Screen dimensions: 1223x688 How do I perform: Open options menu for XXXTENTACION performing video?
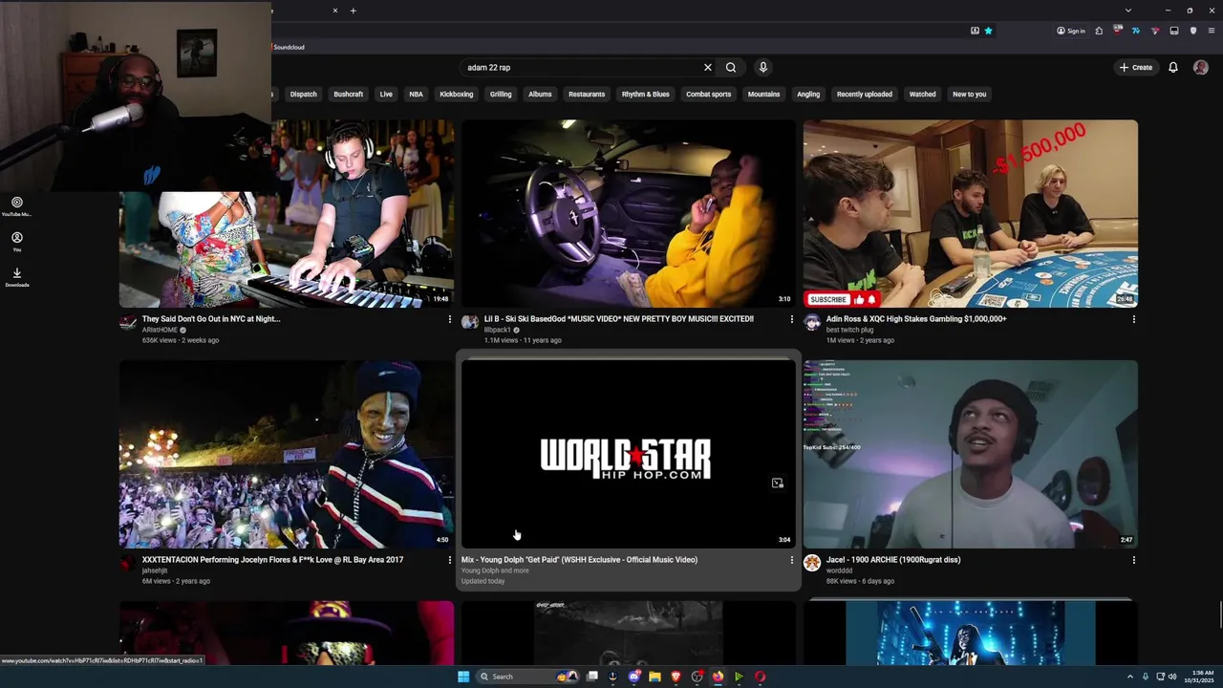pos(449,560)
